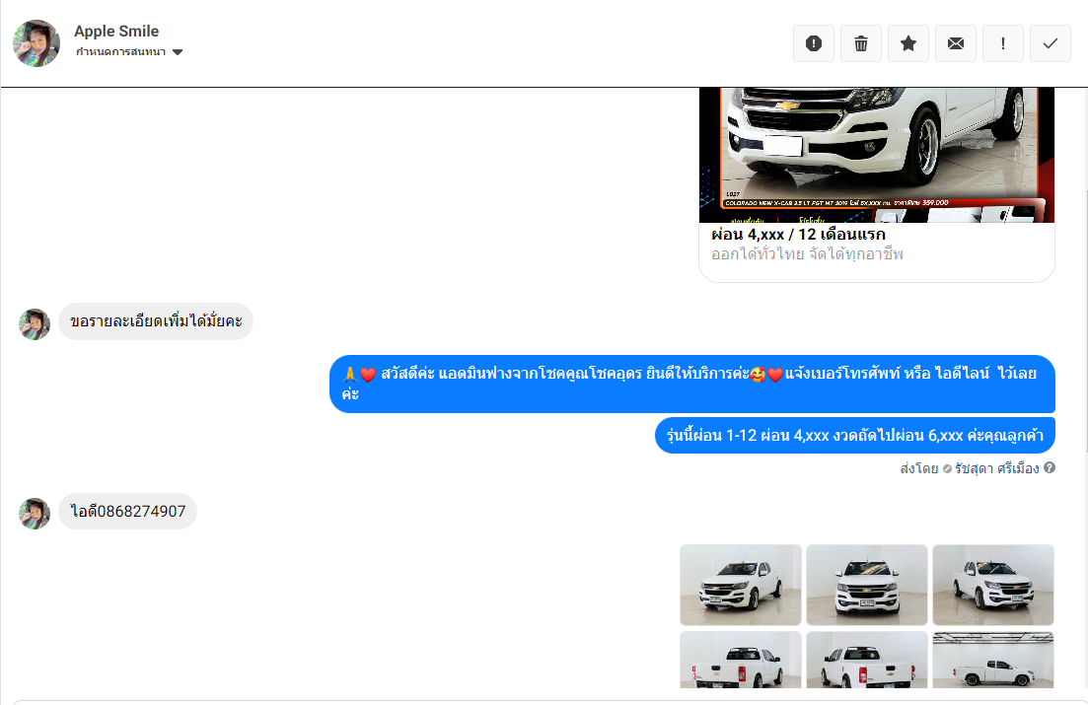Open Apple Smile profile picture in the header
1088x705 pixels.
36,43
